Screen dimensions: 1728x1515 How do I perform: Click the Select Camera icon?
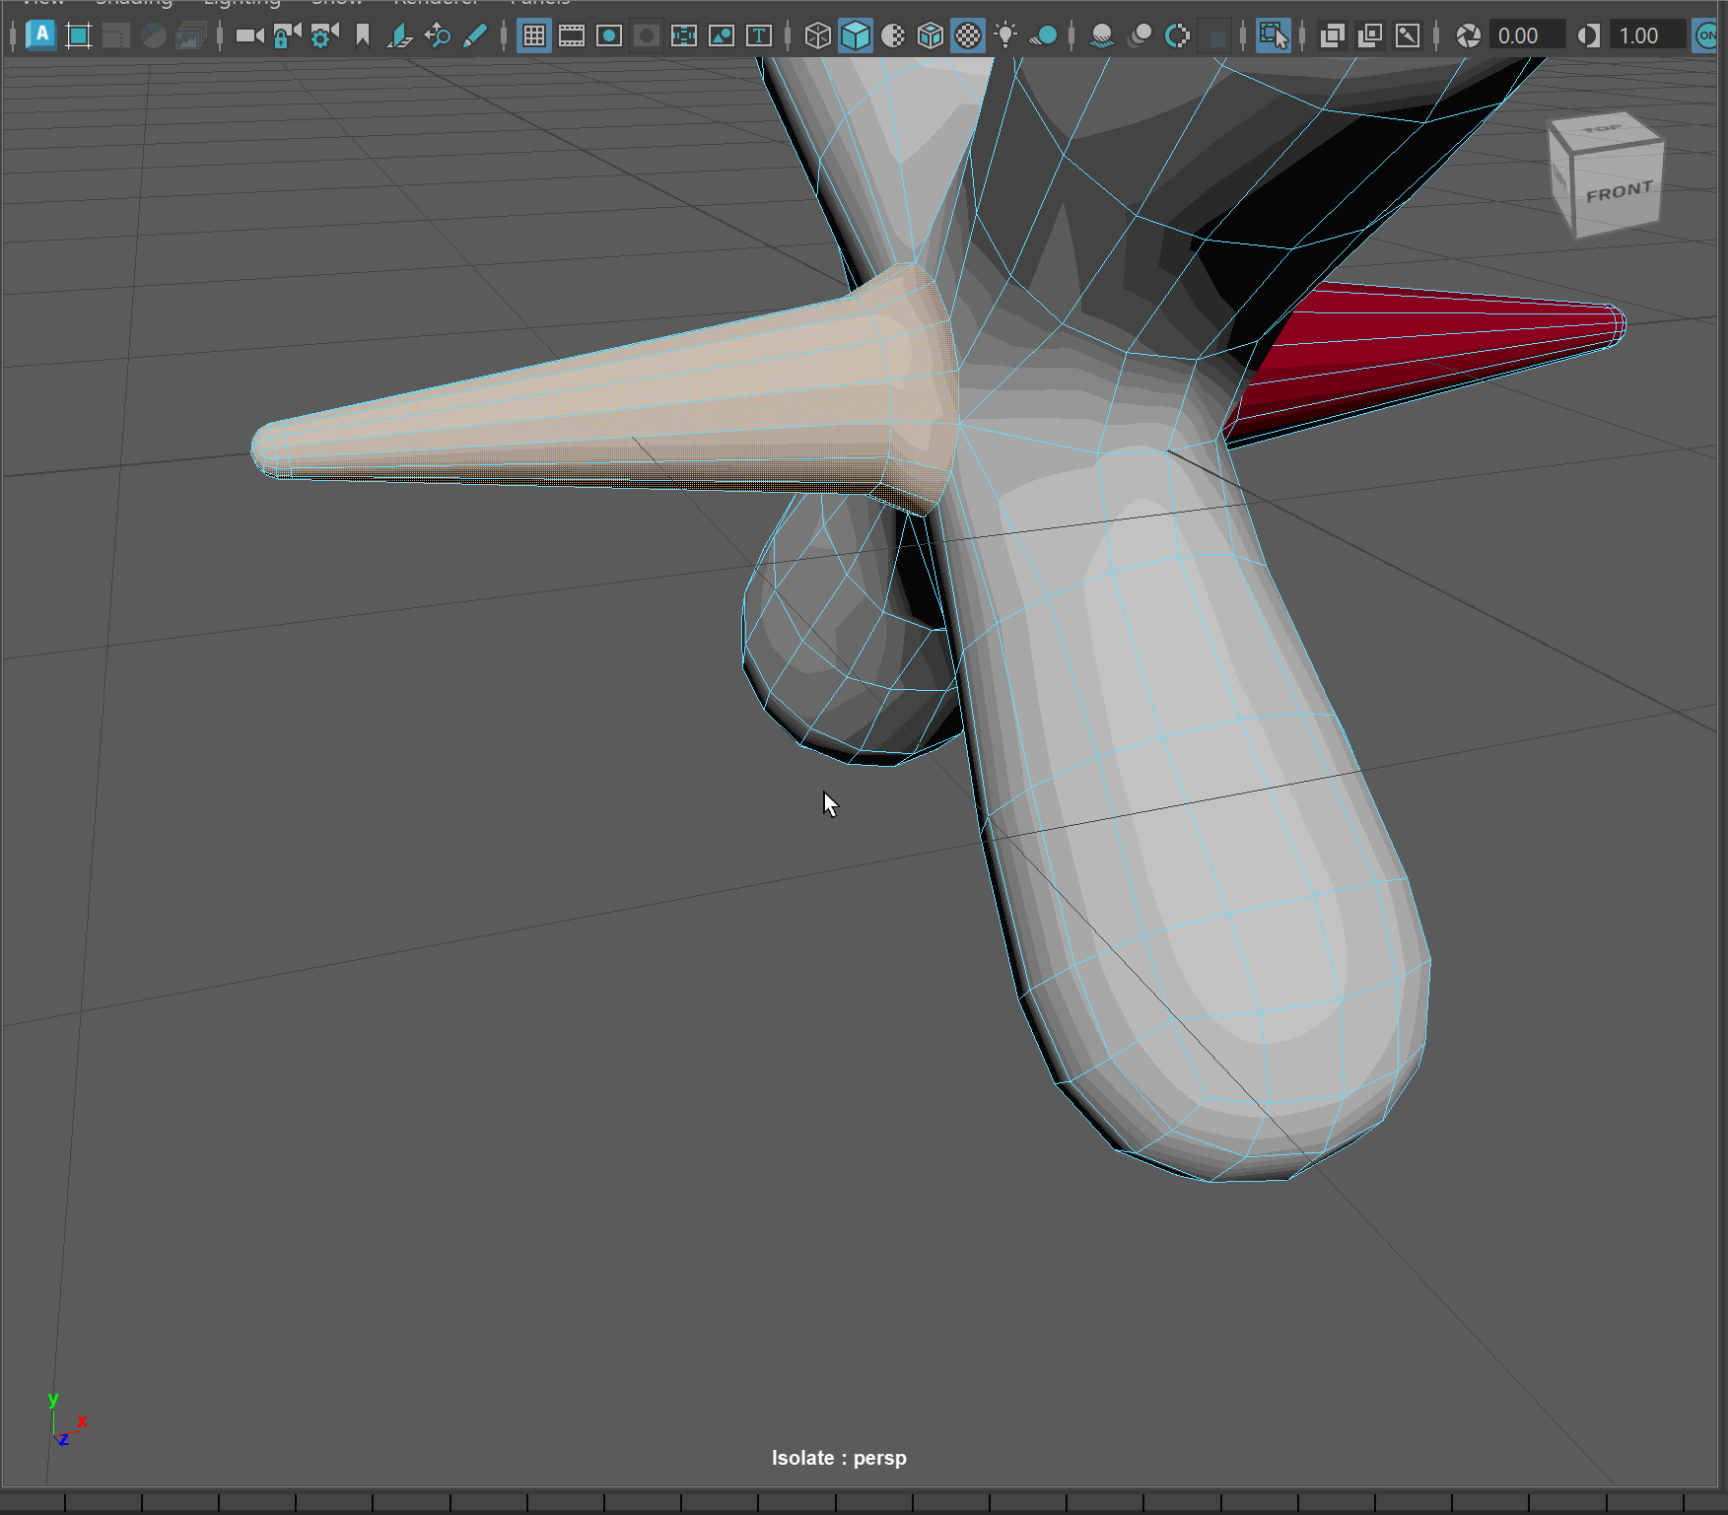click(x=249, y=36)
